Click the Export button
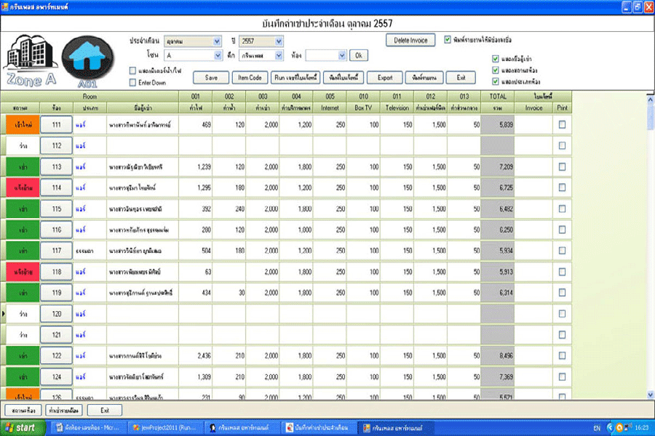655x436 pixels. point(384,77)
